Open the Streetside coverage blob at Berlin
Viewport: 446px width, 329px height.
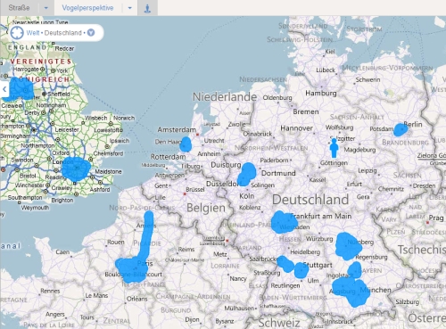401,129
